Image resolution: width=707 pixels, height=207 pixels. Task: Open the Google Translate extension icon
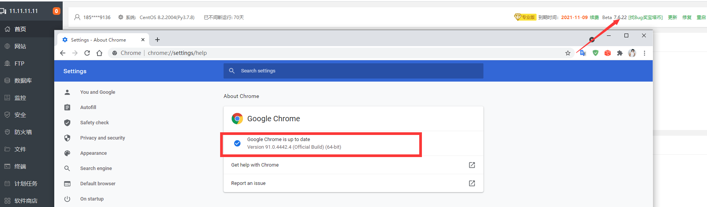coord(583,53)
